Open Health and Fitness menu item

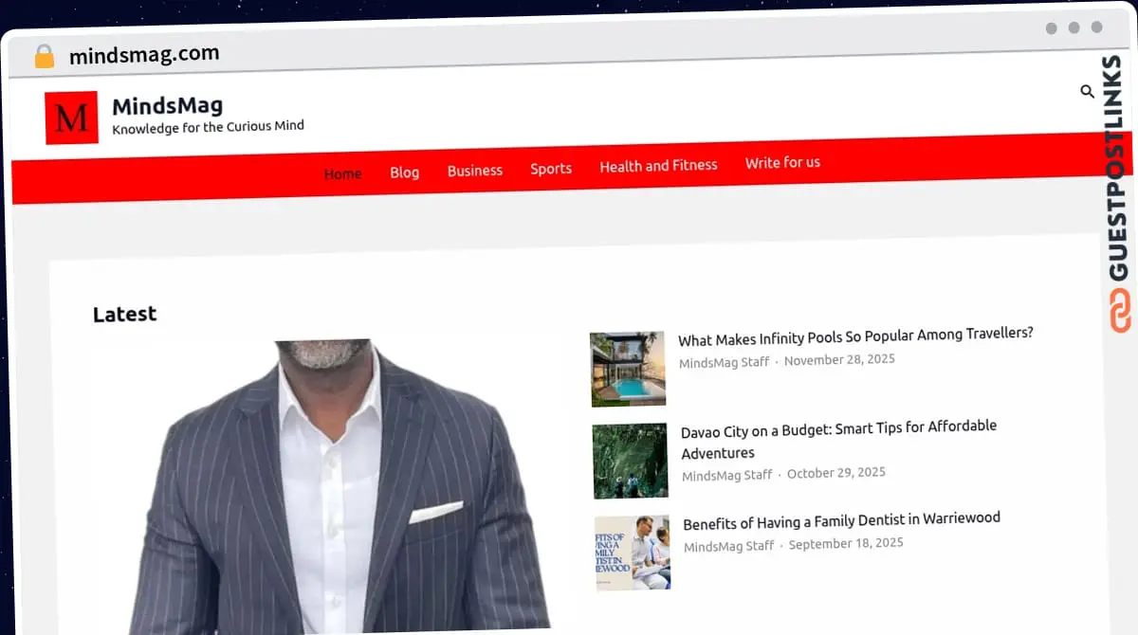pyautogui.click(x=658, y=166)
